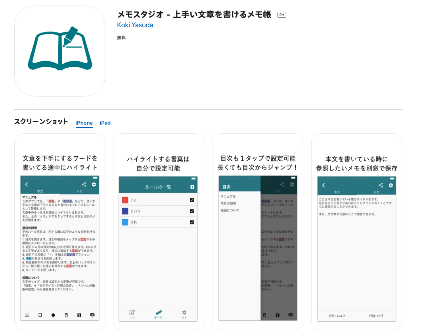The width and height of the screenshot is (423, 336).
Task: Select 描画について in 目次 list
Action: [x=230, y=211]
